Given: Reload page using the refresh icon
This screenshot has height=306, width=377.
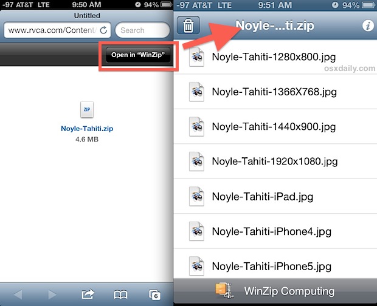Looking at the screenshot, I should pos(104,30).
